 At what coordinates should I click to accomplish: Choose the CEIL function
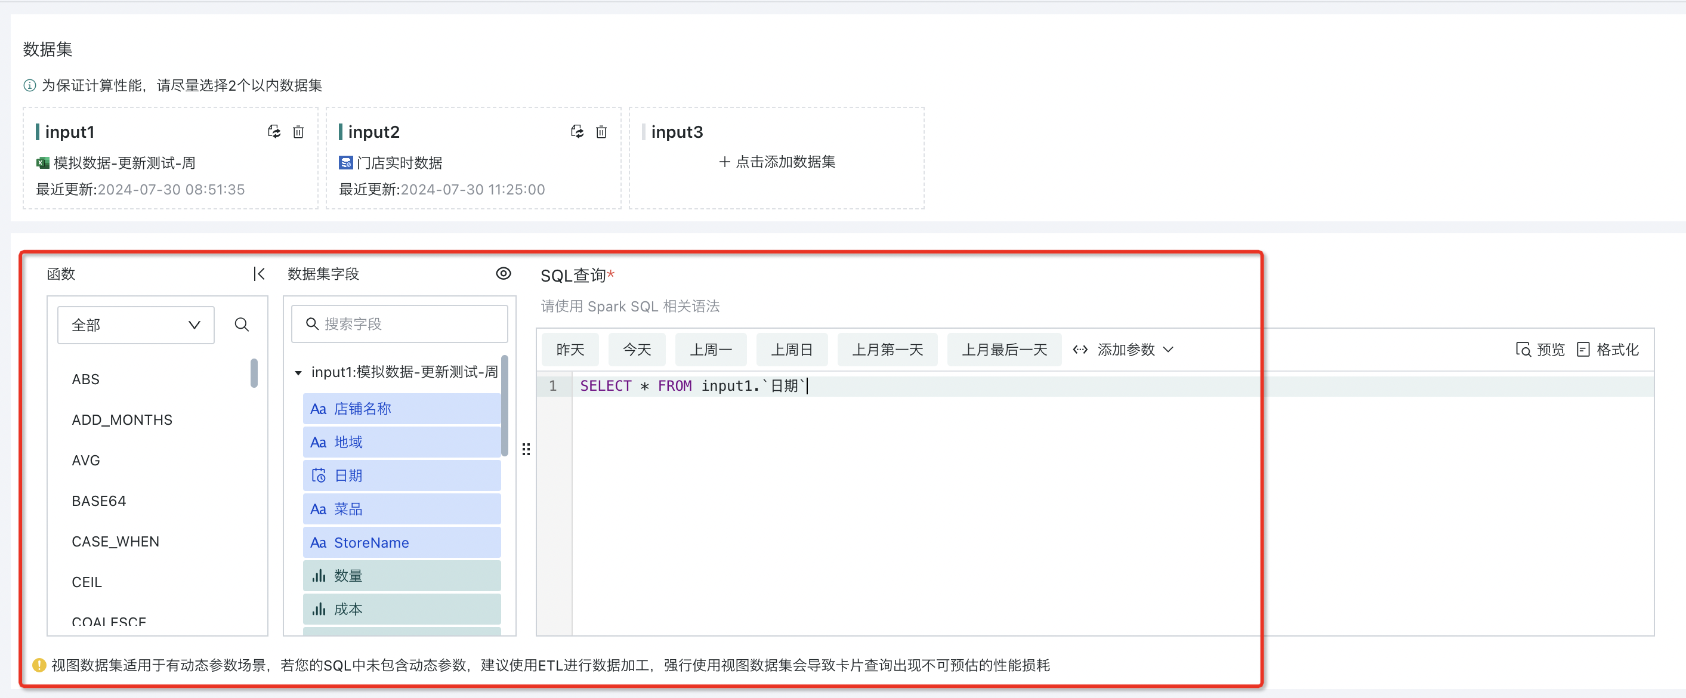(x=87, y=582)
